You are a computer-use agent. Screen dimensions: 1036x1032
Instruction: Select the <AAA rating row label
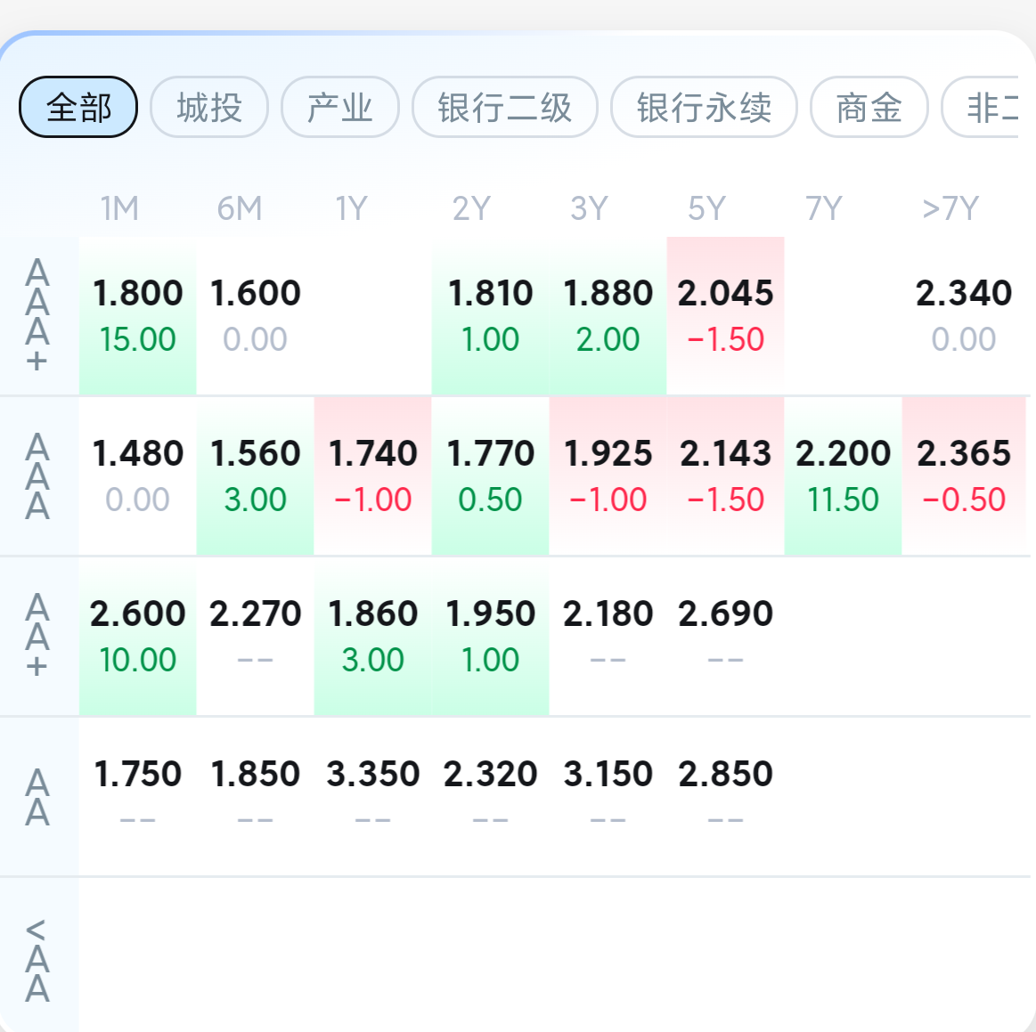(x=37, y=959)
